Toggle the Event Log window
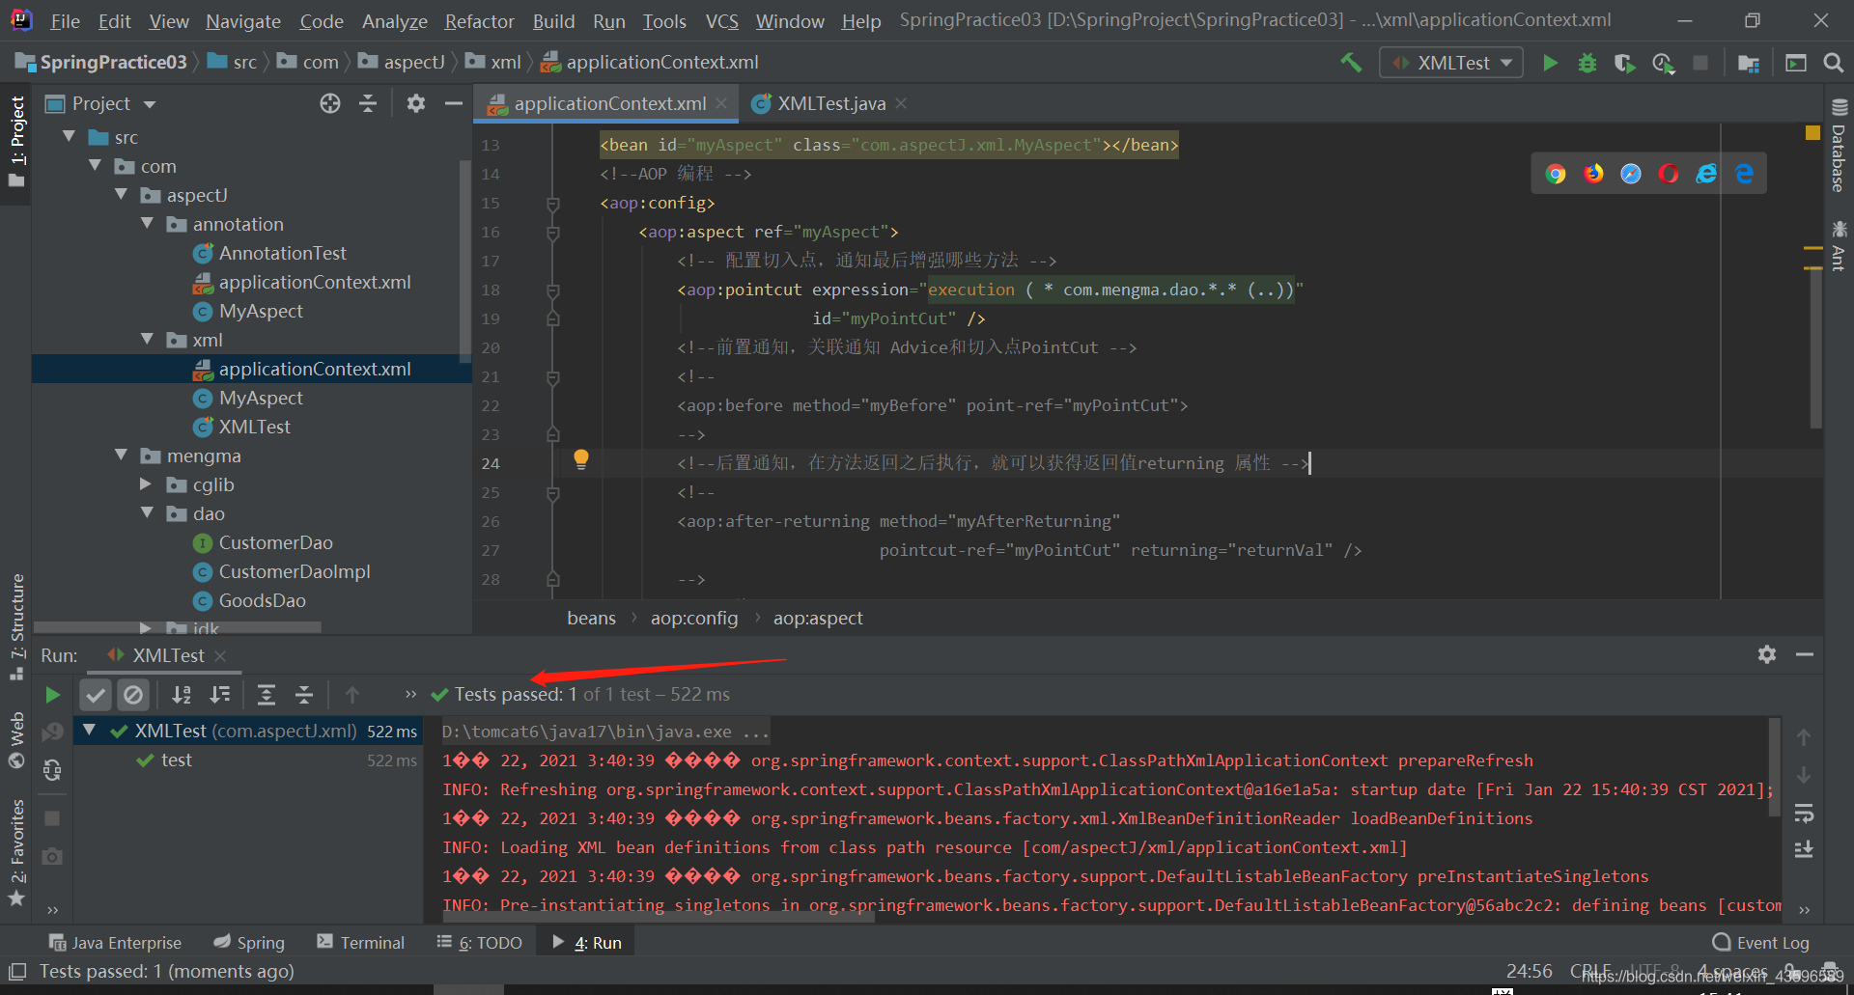The height and width of the screenshot is (995, 1854). coord(1760,943)
